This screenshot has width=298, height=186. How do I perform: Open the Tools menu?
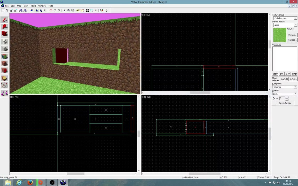tap(33, 6)
